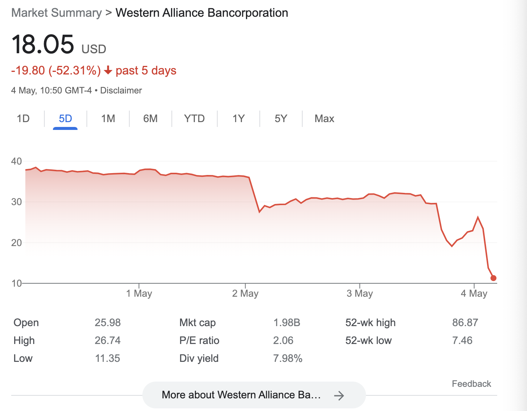Click the red endpoint dot on chart

tap(493, 278)
